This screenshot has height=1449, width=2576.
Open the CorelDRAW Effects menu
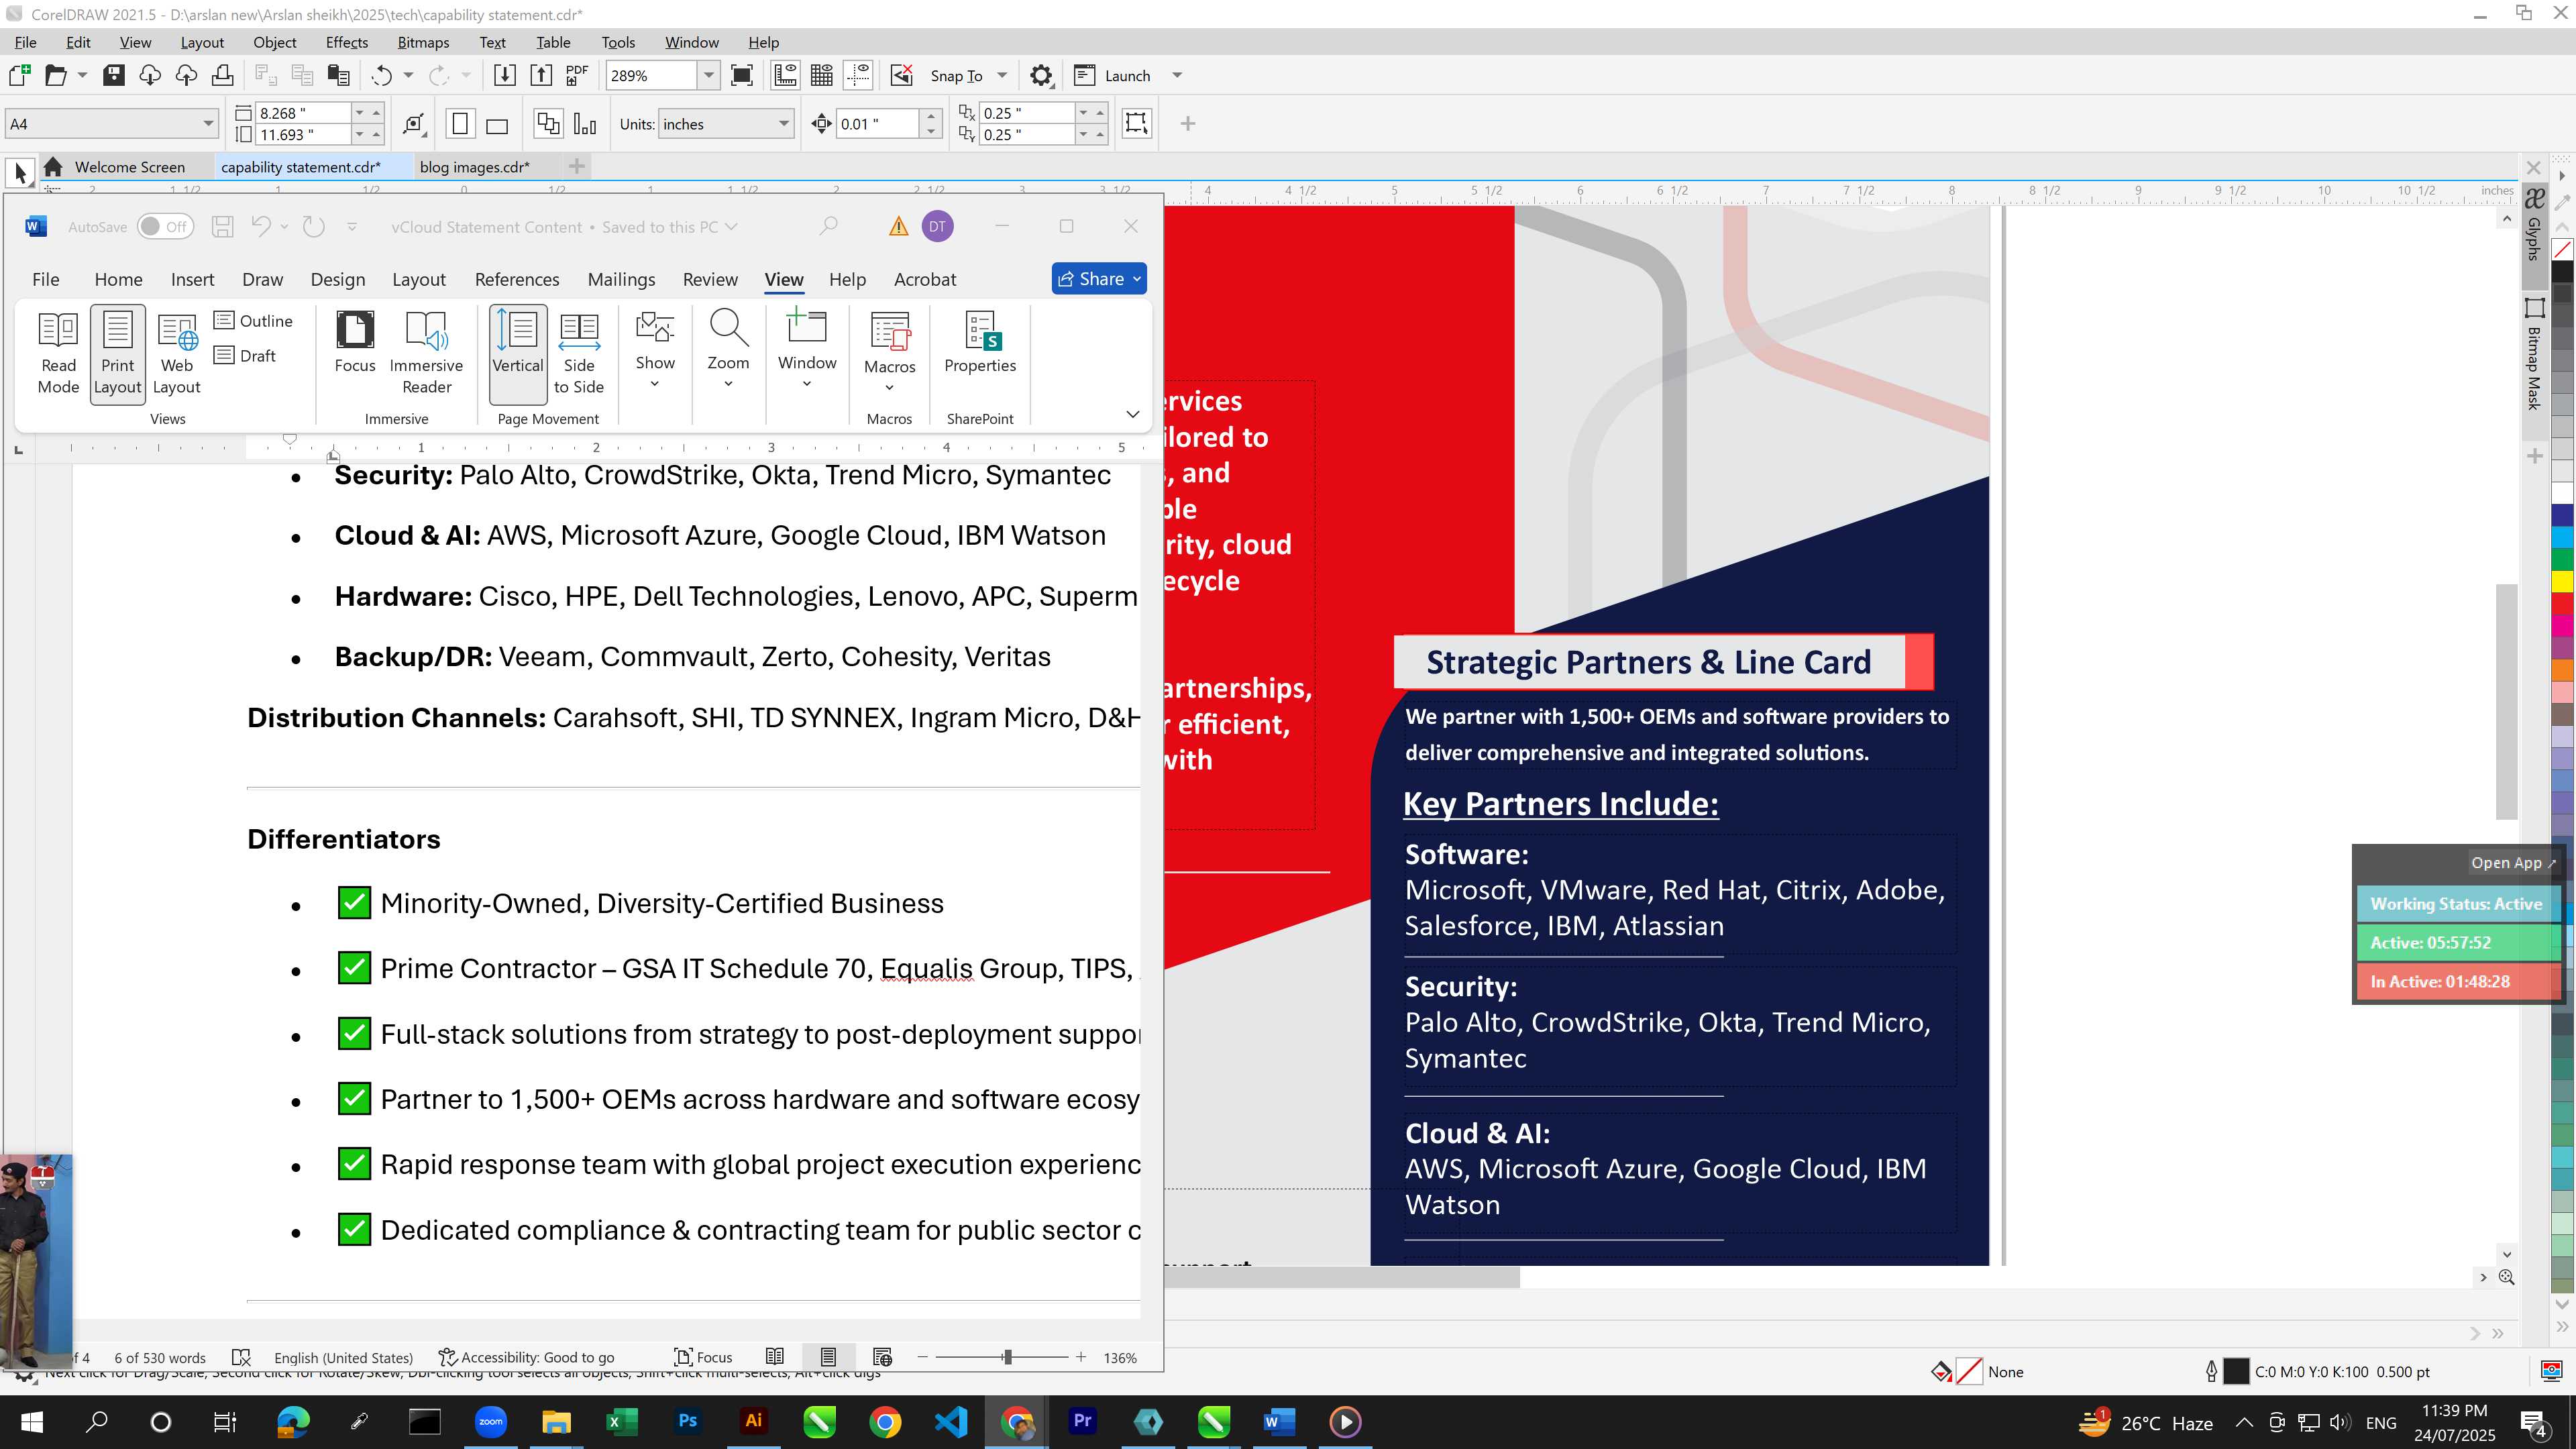346,42
